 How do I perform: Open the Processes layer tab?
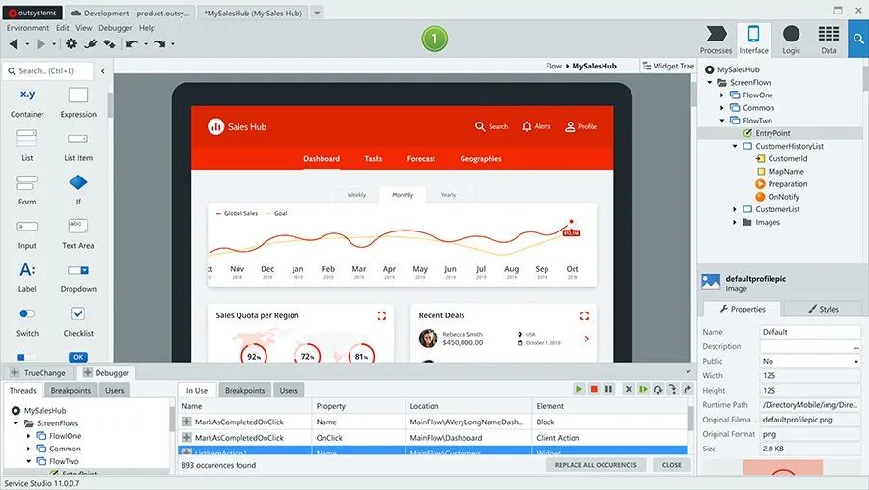click(715, 40)
